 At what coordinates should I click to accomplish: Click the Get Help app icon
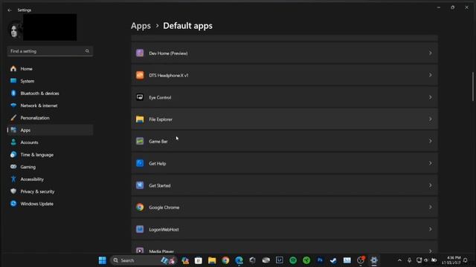coord(140,163)
